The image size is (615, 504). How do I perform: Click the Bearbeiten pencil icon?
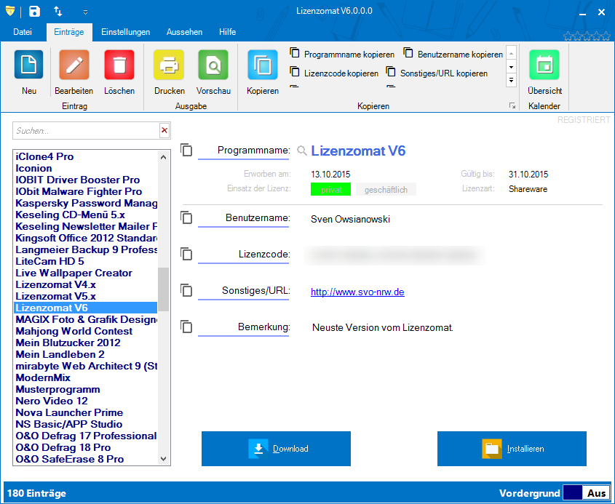point(74,65)
